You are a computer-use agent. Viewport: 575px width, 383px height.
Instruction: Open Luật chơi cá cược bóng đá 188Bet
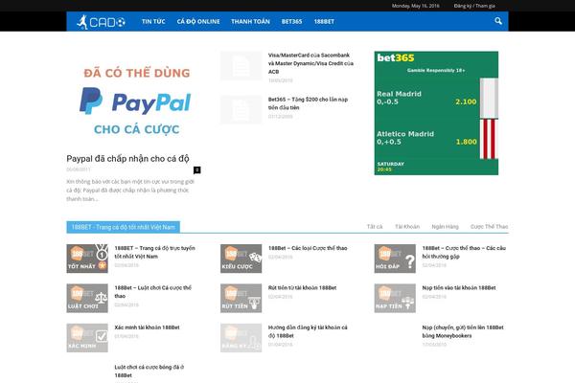point(149,371)
